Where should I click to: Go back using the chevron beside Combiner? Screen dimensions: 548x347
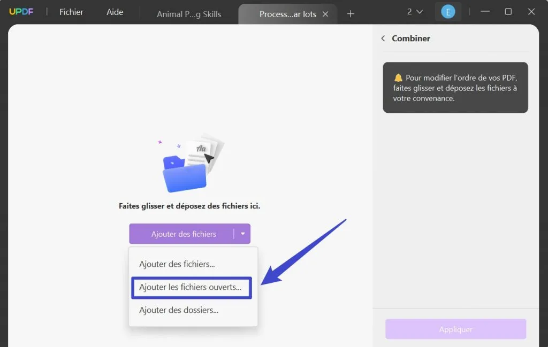click(x=383, y=38)
